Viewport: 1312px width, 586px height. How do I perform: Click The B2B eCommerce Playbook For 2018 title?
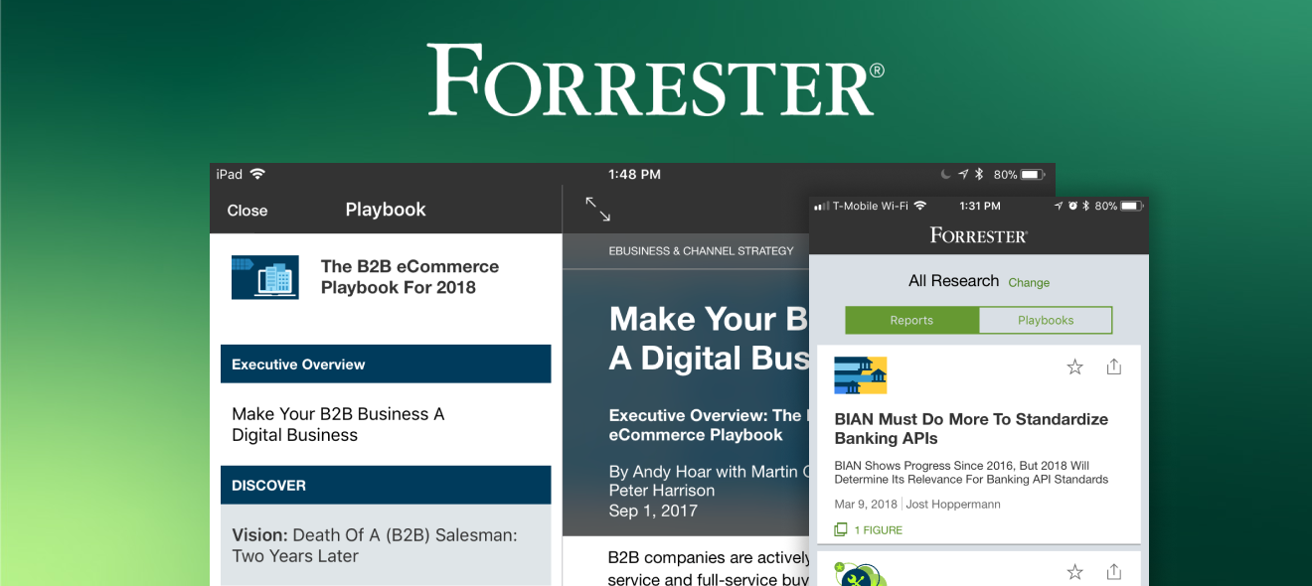[x=410, y=277]
